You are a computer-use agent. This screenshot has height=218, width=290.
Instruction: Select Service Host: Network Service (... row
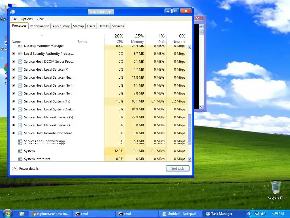coord(99,125)
